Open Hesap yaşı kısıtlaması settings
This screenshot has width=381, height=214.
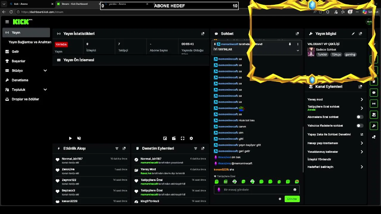click(335, 143)
